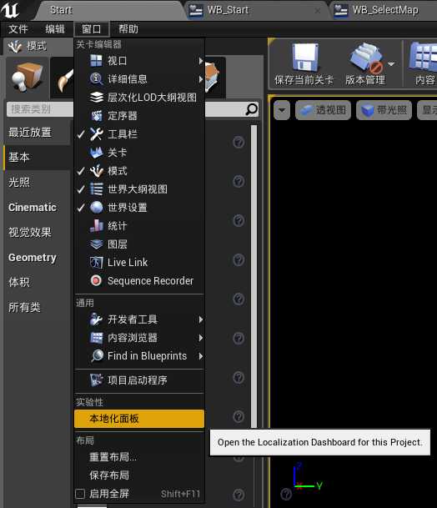Click the help icon beside 项目启动程序 row
This screenshot has width=437, height=508.
click(239, 377)
